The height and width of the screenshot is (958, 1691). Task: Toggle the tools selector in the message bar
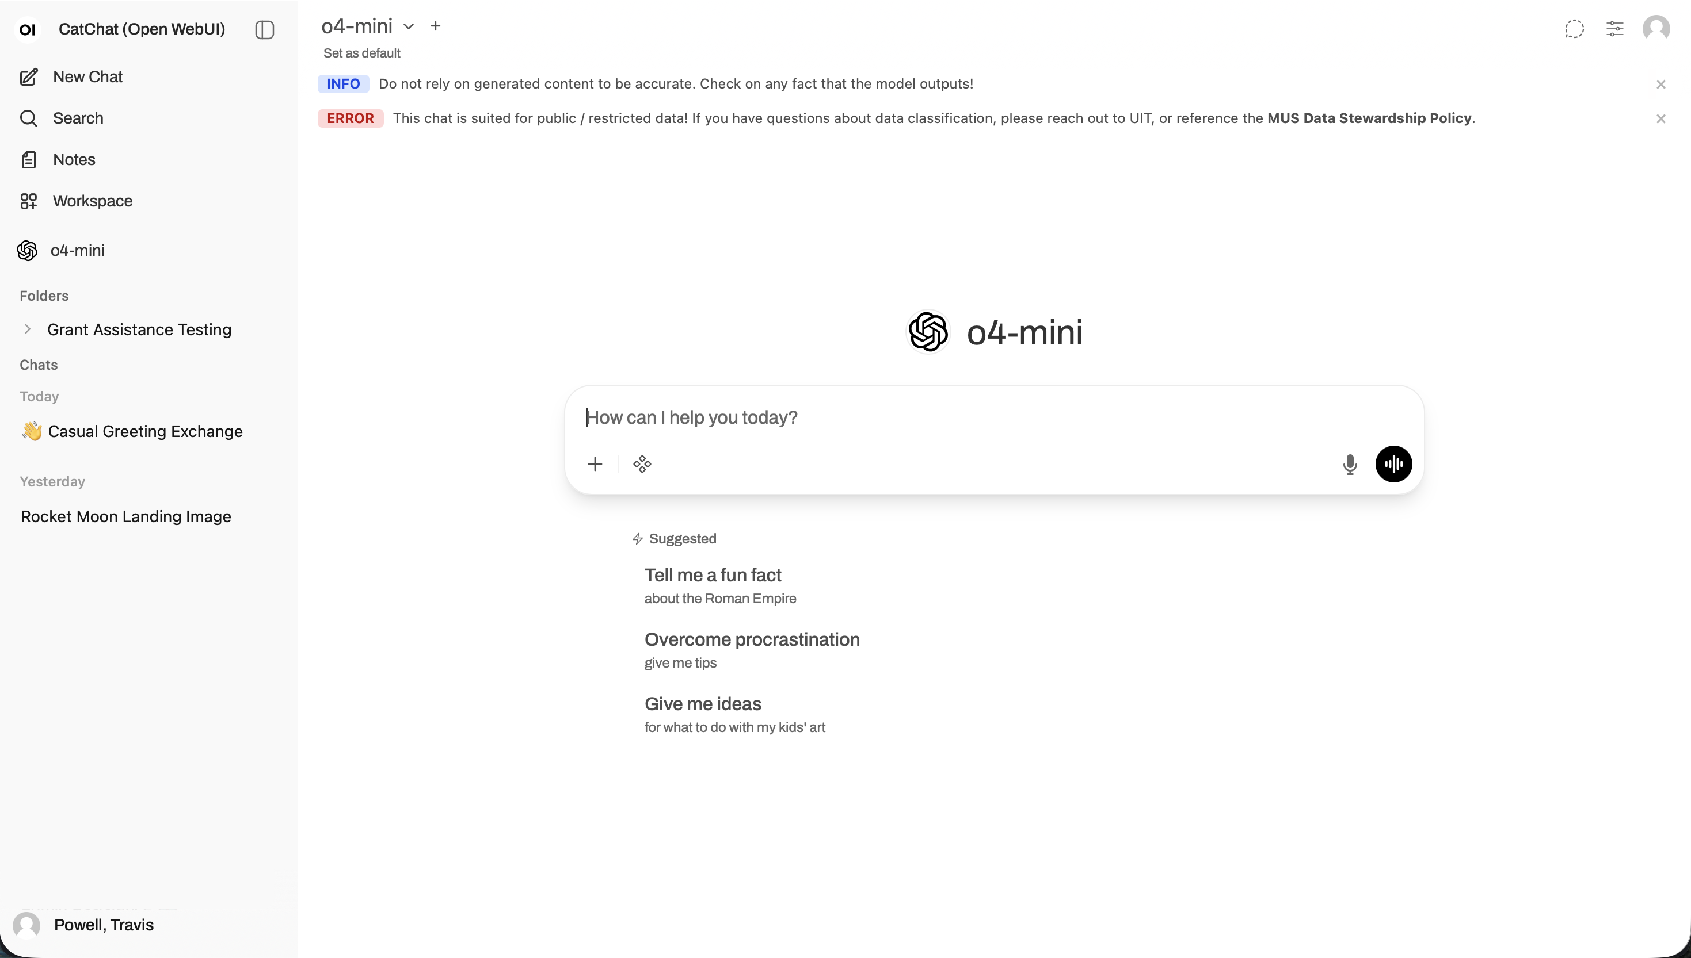[x=642, y=464]
